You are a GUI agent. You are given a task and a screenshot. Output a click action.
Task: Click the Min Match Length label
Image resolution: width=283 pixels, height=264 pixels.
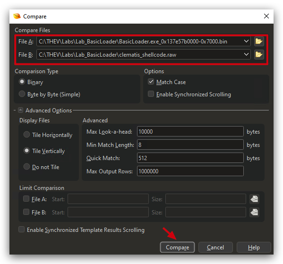(110, 145)
